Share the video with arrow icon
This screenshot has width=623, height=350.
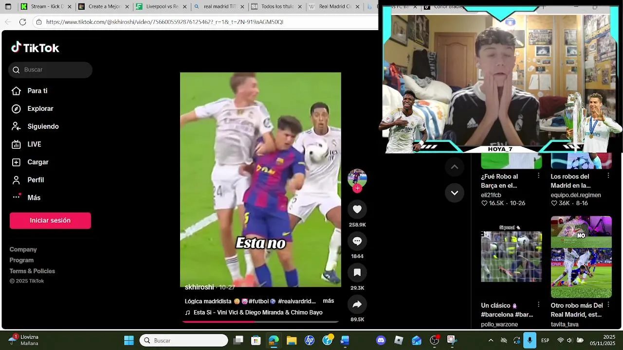pyautogui.click(x=357, y=304)
